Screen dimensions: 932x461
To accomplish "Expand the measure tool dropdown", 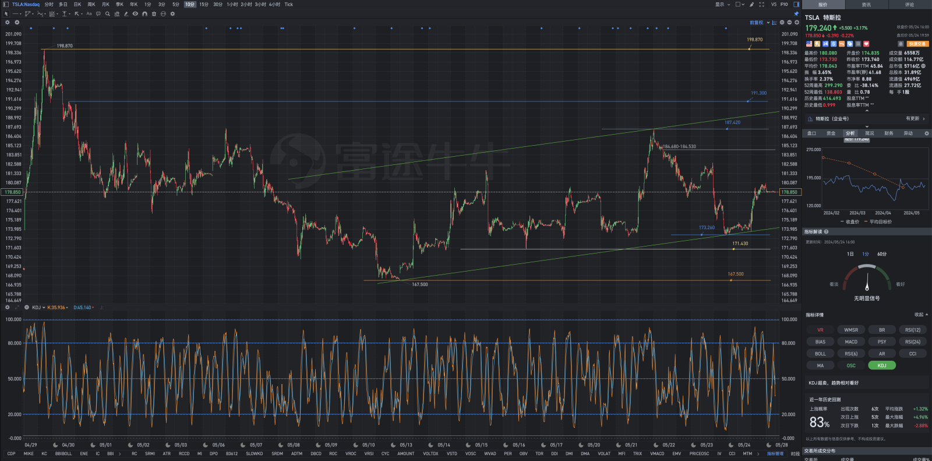I will (x=69, y=13).
